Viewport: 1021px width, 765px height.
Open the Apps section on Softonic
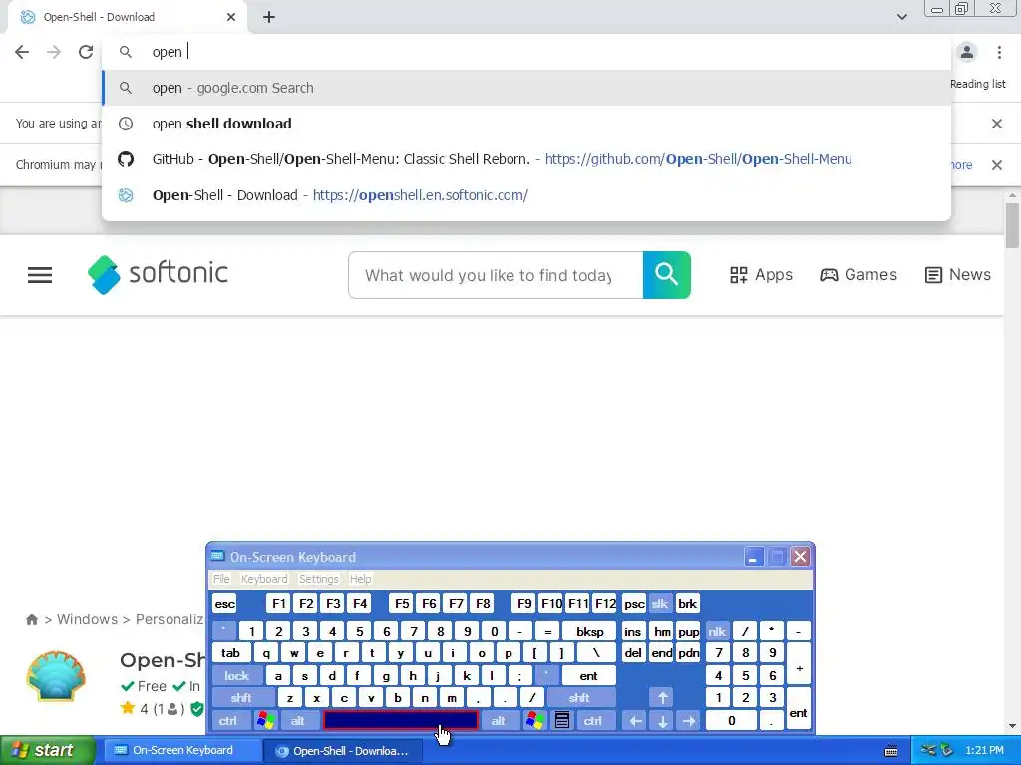[761, 275]
